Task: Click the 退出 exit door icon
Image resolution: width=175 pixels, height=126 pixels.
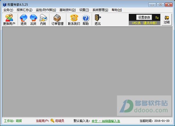Action: (98, 18)
